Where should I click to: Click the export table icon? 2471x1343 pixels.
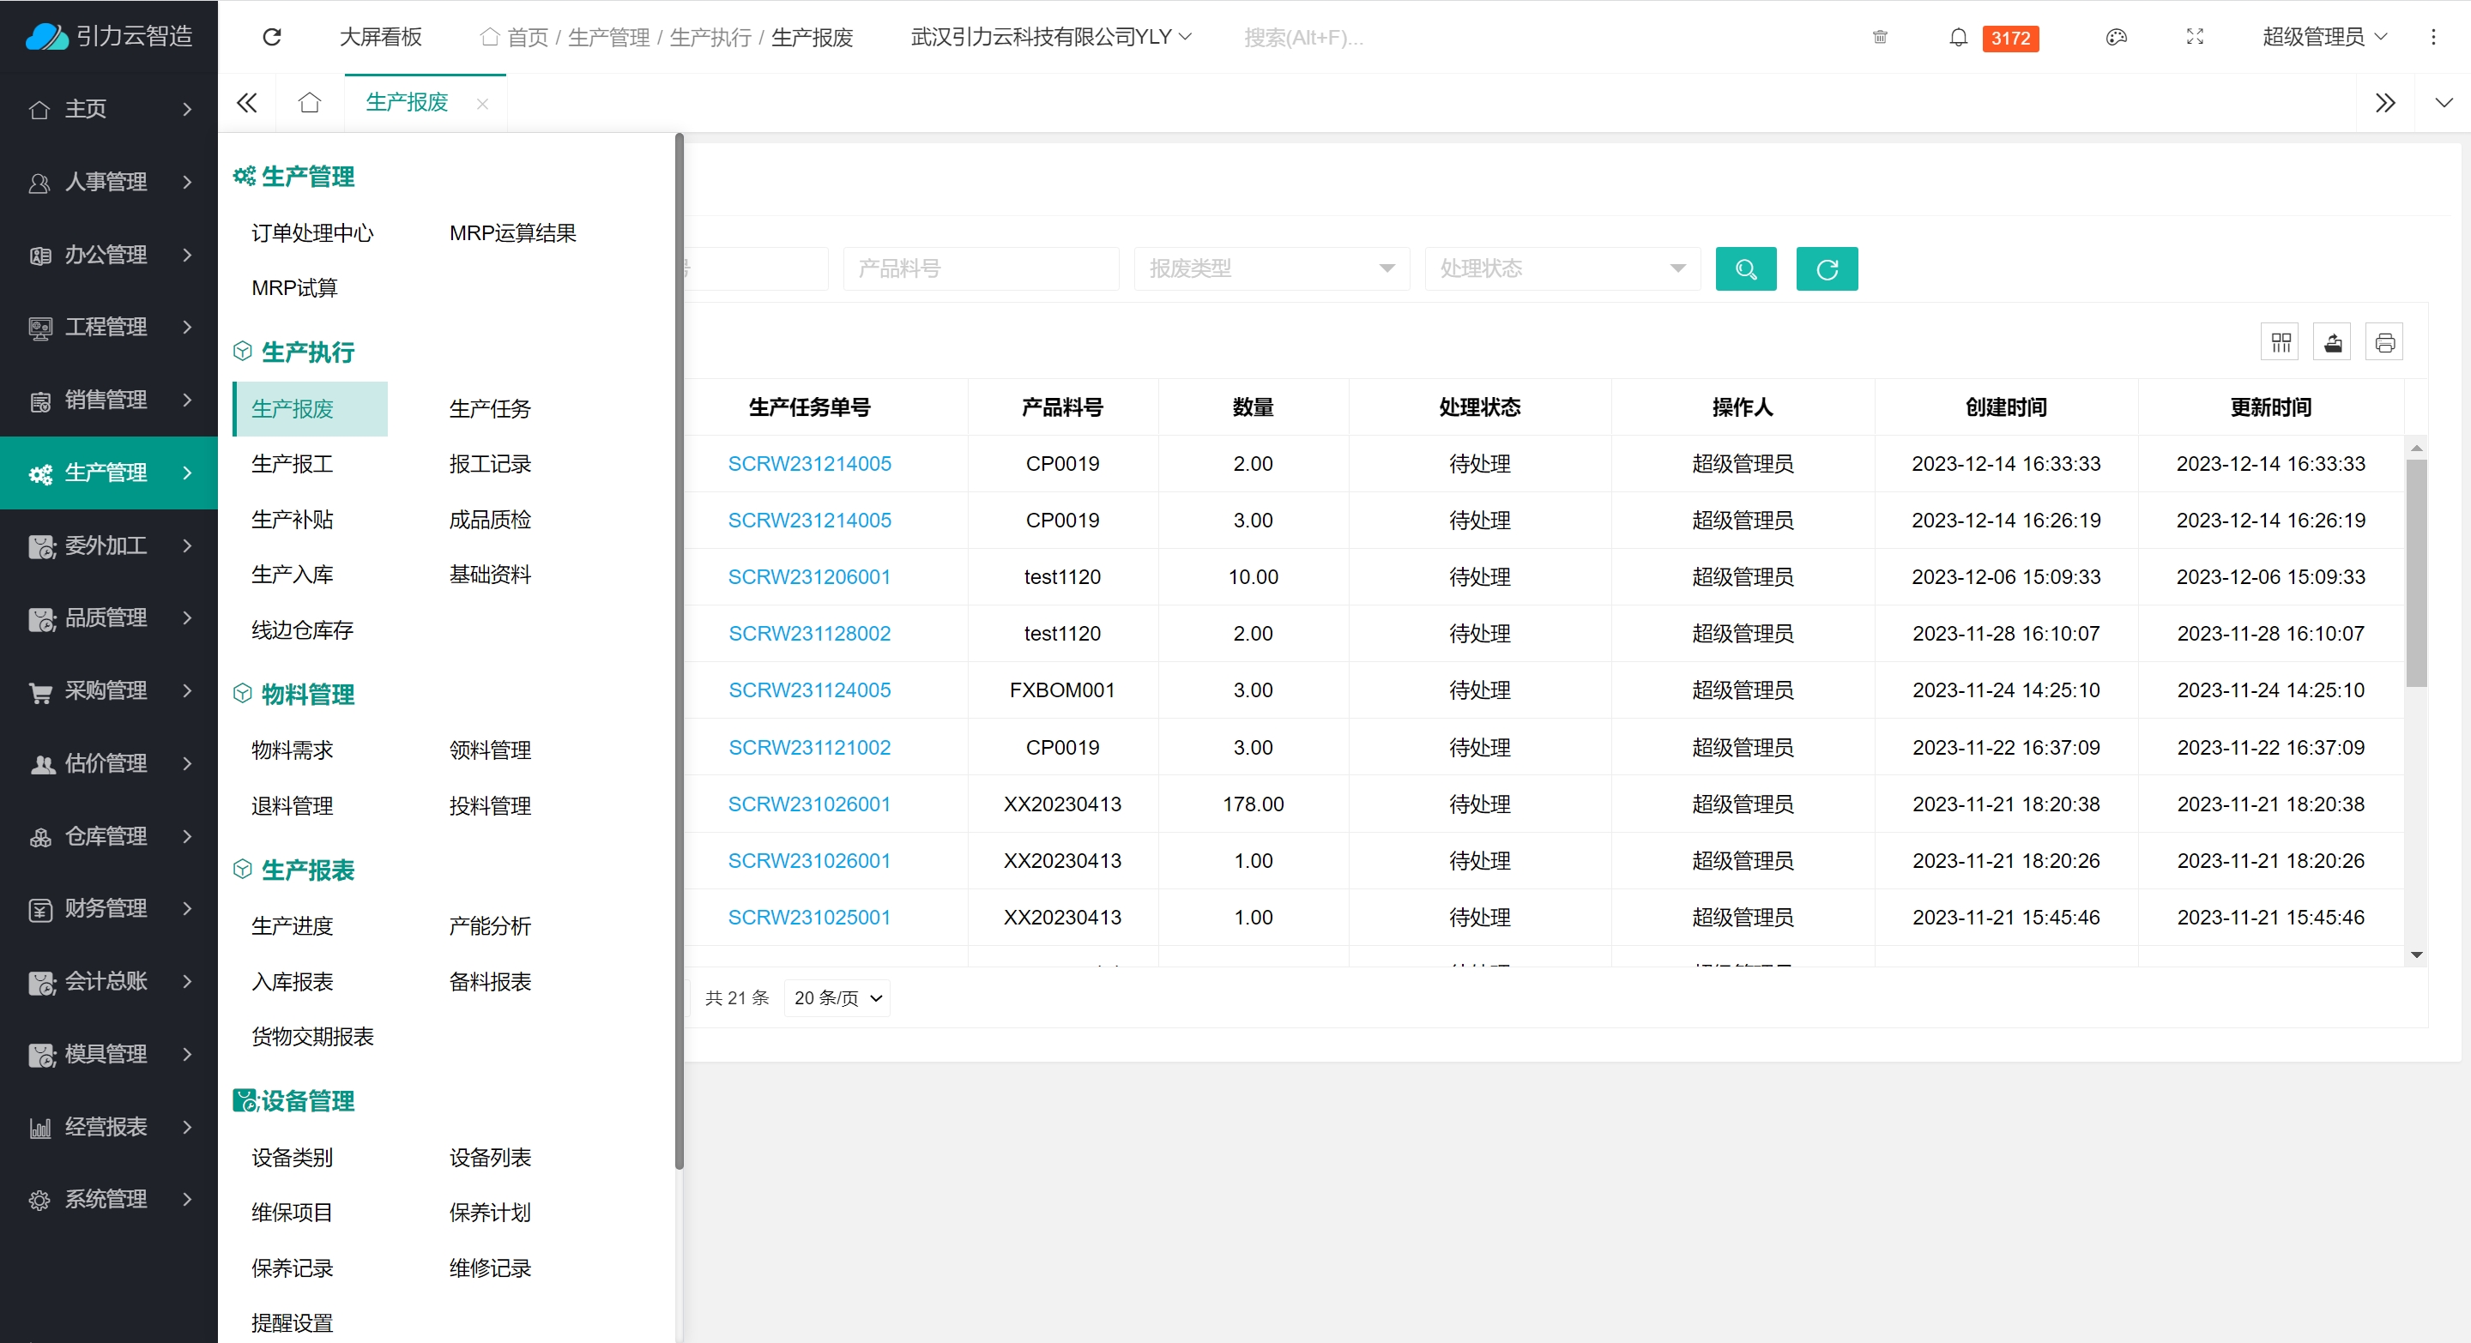click(2332, 342)
